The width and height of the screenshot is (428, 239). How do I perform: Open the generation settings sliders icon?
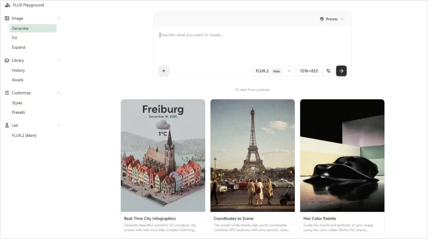(328, 71)
